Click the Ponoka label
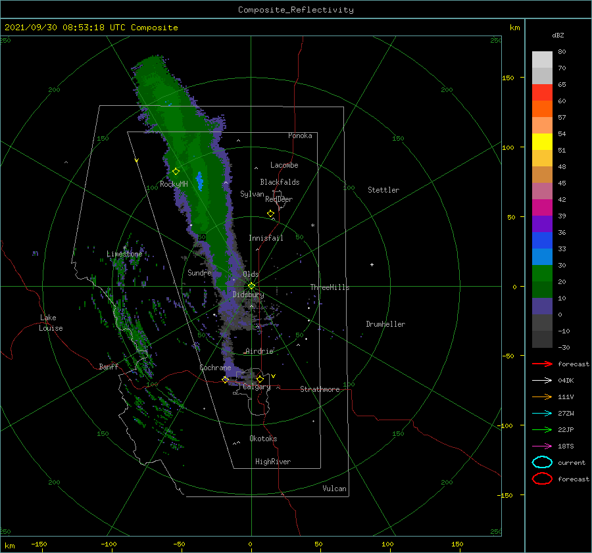The height and width of the screenshot is (553, 592). click(x=300, y=135)
